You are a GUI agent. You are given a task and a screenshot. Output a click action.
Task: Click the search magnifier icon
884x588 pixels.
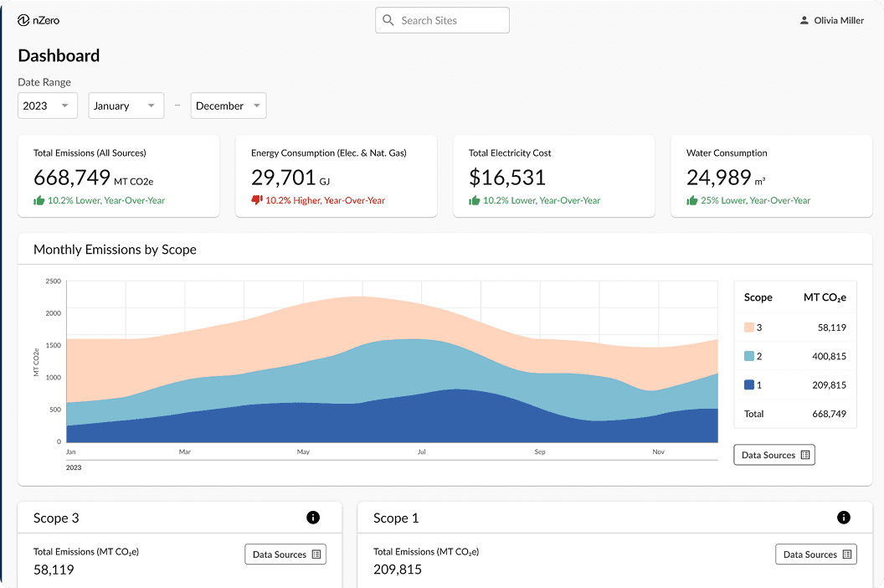pyautogui.click(x=388, y=20)
